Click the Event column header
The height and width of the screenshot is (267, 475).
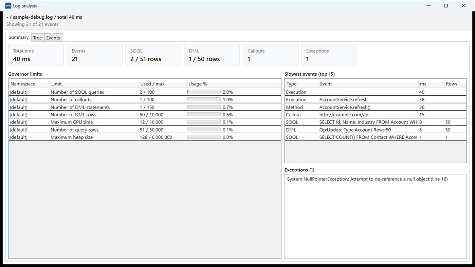[x=368, y=84]
